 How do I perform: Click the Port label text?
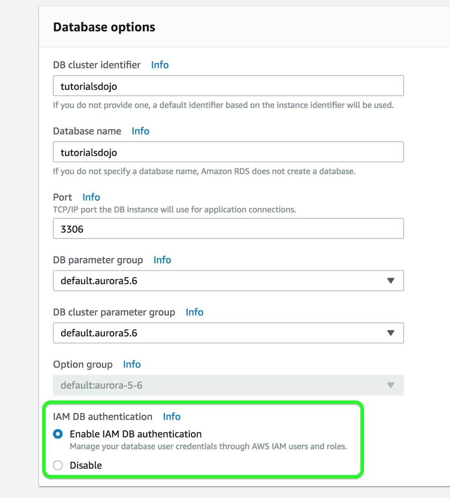63,197
